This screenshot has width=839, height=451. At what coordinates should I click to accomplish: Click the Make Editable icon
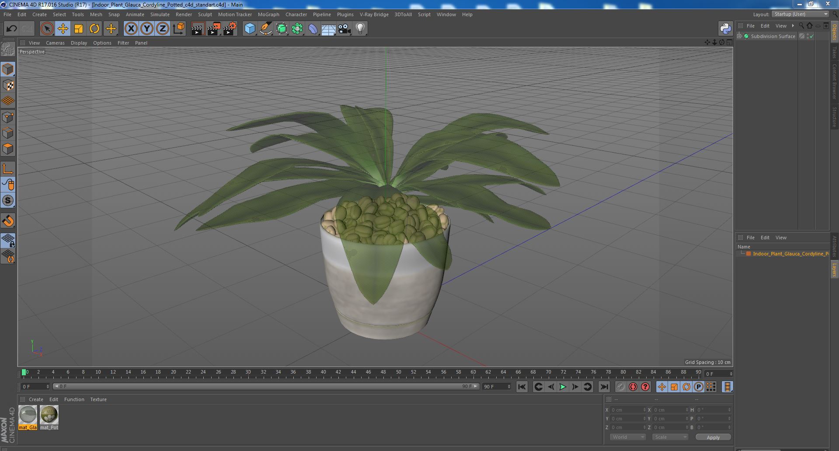(8, 49)
